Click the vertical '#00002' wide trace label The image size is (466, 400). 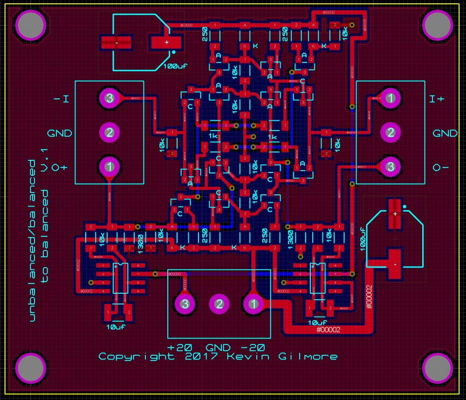coord(369,297)
